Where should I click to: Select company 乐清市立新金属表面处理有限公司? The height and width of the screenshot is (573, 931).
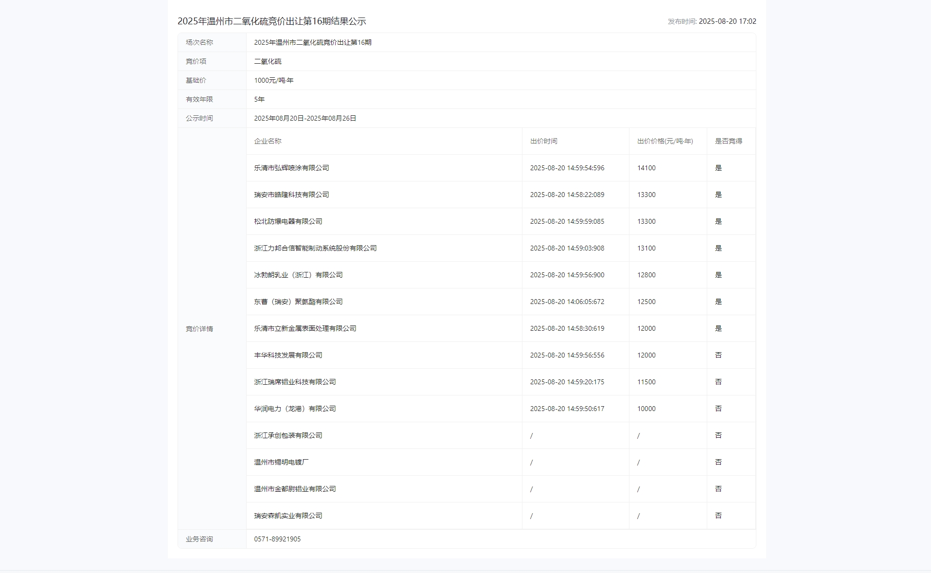[305, 328]
